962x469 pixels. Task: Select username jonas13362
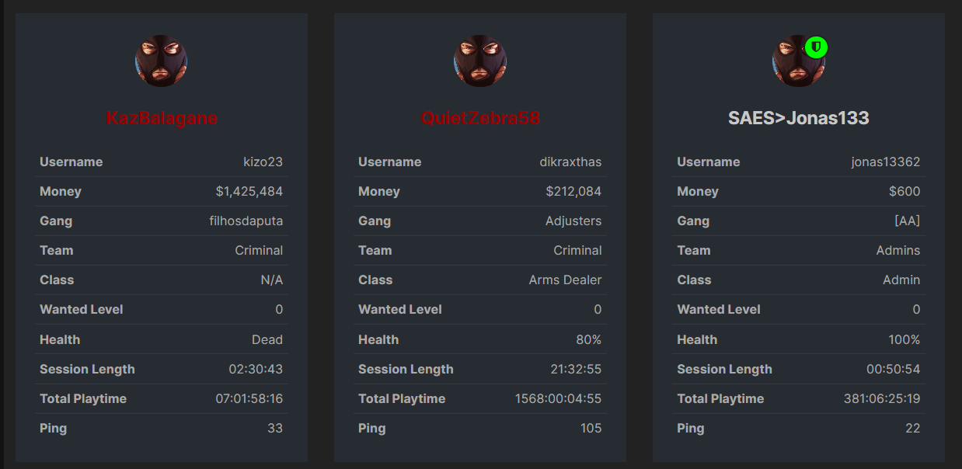pyautogui.click(x=885, y=162)
